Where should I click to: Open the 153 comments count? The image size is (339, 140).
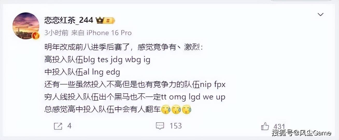tap(175, 126)
